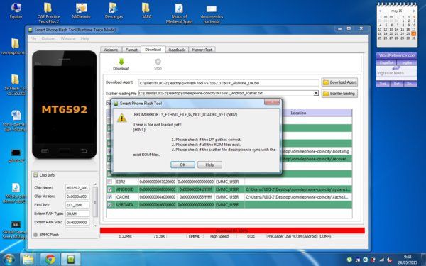
Task: Click the red Download DA progress bar
Action: (x=232, y=231)
